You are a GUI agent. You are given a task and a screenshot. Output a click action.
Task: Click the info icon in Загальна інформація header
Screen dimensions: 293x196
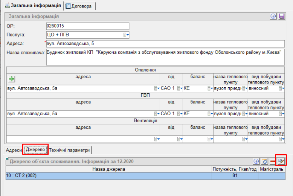pyautogui.click(x=273, y=16)
